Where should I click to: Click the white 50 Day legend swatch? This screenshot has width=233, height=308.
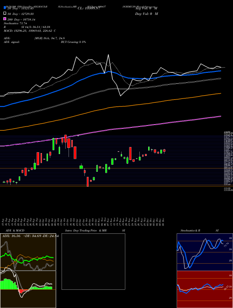click(5, 14)
